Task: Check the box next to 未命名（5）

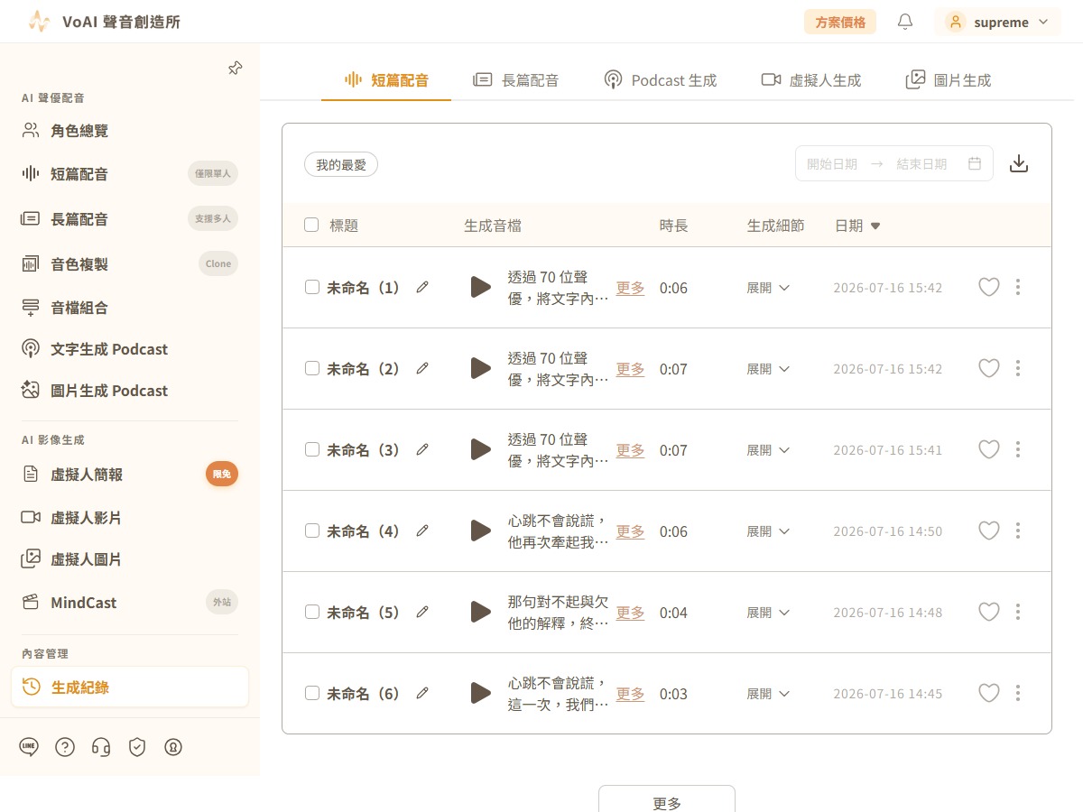Action: tap(312, 612)
